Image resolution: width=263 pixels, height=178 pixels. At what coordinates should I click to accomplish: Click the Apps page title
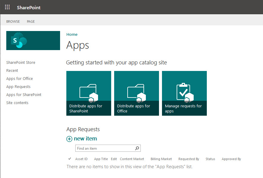click(x=77, y=45)
